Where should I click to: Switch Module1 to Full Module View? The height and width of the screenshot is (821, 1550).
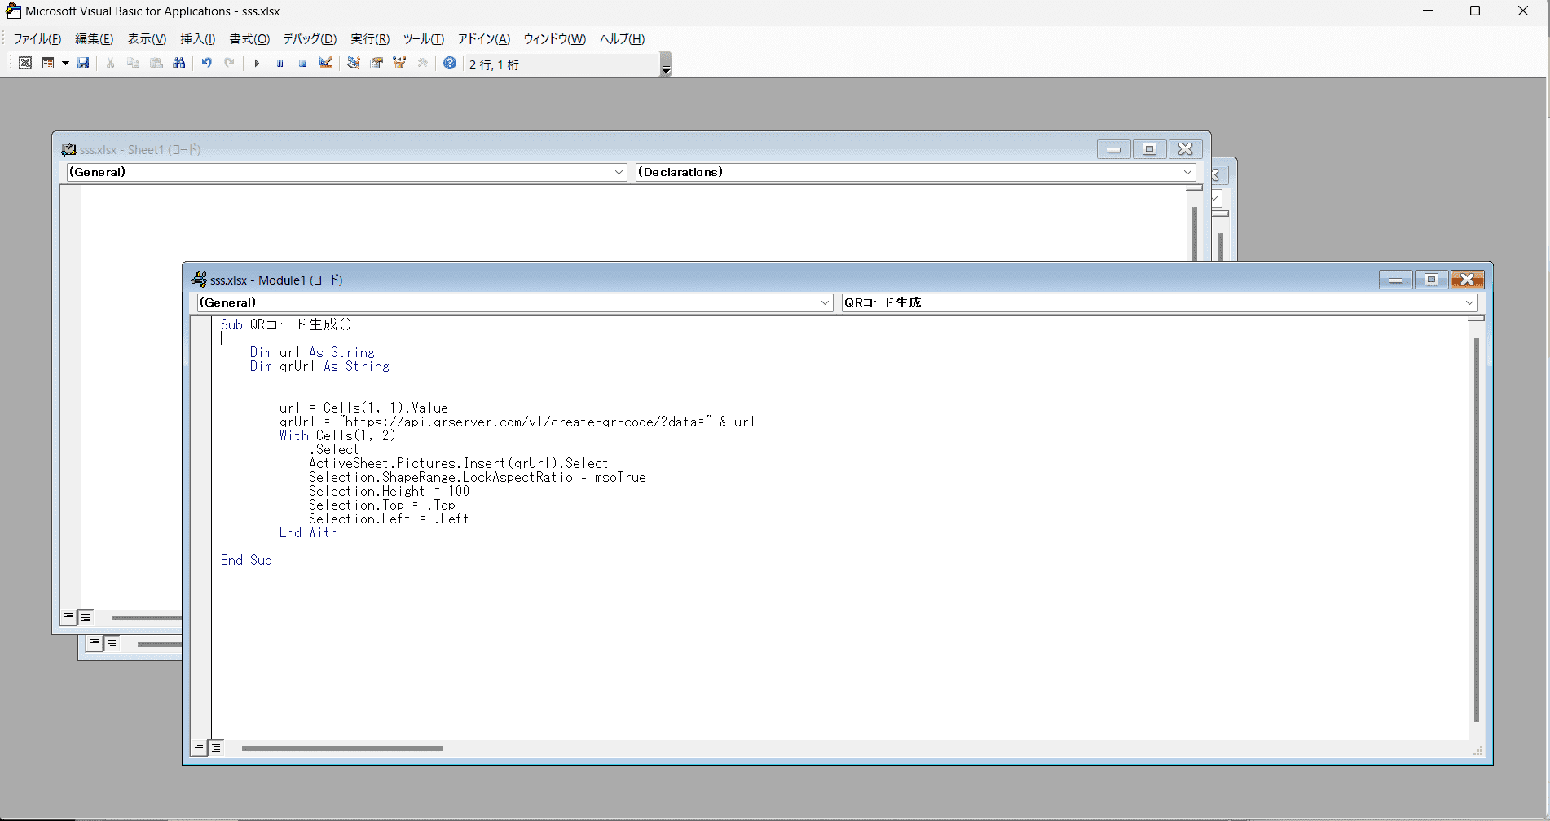[216, 747]
